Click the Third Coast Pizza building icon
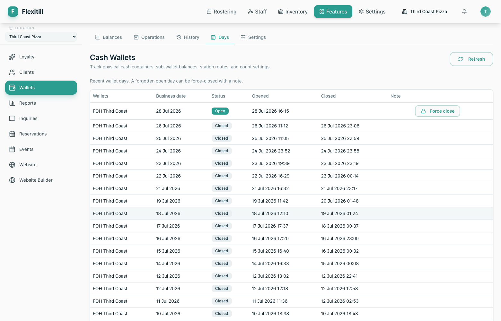 tap(405, 12)
